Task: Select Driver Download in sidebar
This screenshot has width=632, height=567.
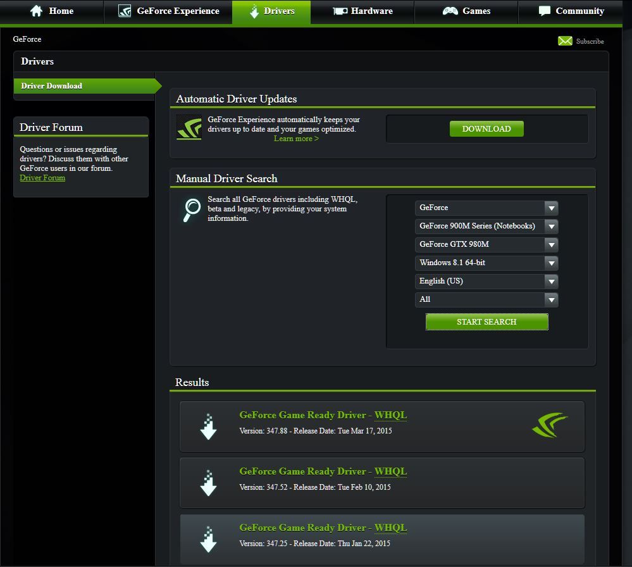Action: tap(87, 86)
